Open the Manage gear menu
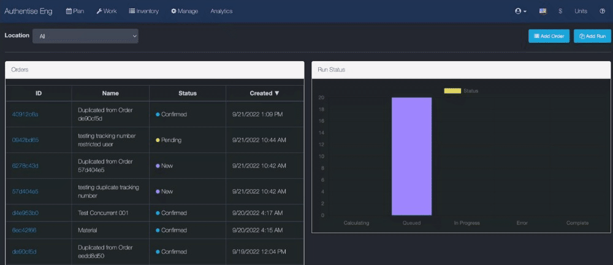 click(x=185, y=11)
